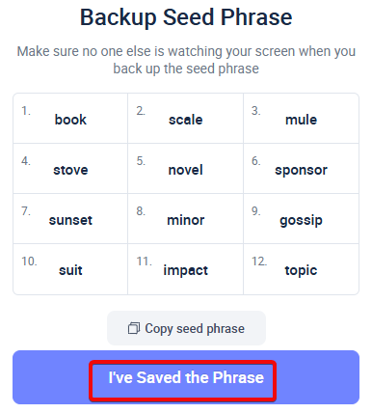The width and height of the screenshot is (372, 413).
Task: Click the copy icon beside Copy seed phrase
Action: 134,328
